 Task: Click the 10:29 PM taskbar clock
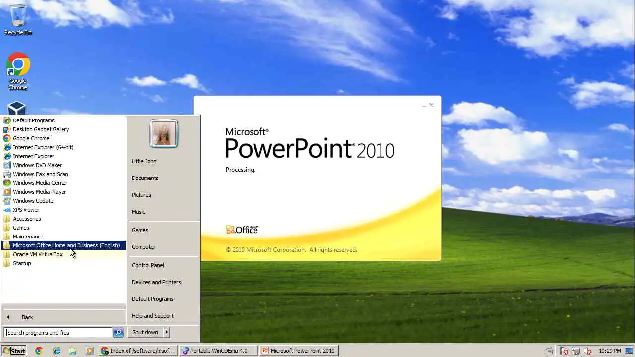click(x=610, y=351)
